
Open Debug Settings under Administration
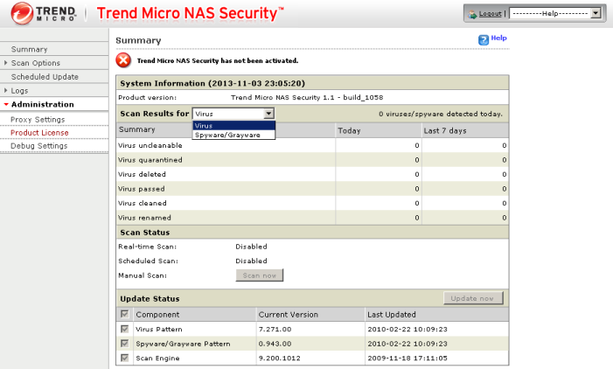click(x=38, y=145)
